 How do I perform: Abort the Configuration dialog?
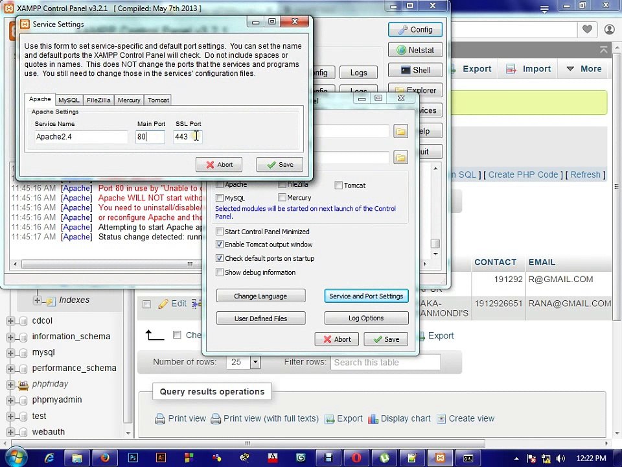[337, 339]
